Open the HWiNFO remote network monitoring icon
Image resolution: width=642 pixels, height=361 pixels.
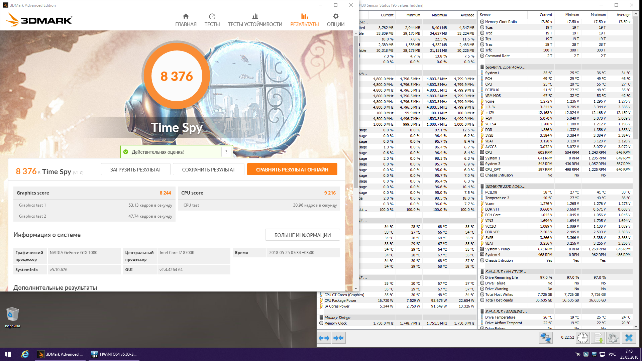pyautogui.click(x=545, y=338)
